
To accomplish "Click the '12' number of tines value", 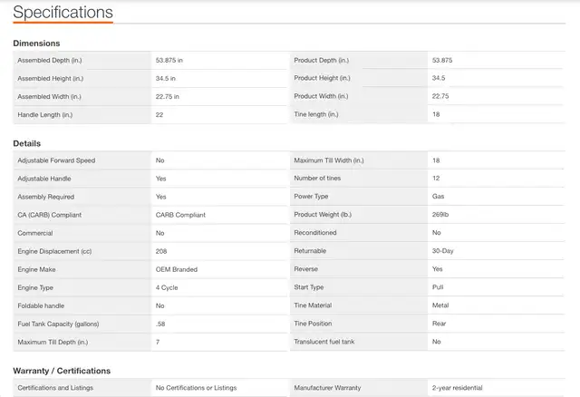I will pyautogui.click(x=436, y=178).
